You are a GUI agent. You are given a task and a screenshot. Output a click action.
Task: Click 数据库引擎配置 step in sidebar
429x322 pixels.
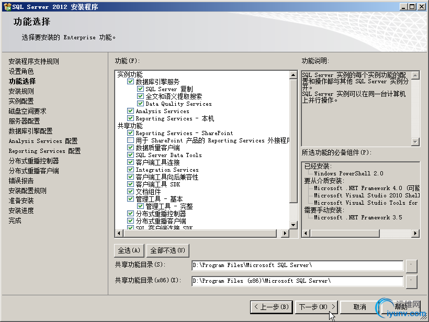click(30, 131)
